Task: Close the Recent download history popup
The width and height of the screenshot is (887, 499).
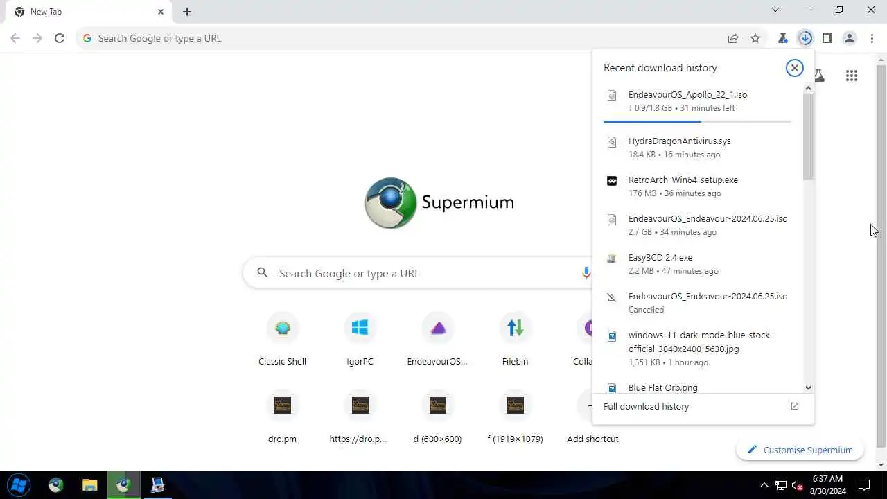Action: pyautogui.click(x=795, y=67)
